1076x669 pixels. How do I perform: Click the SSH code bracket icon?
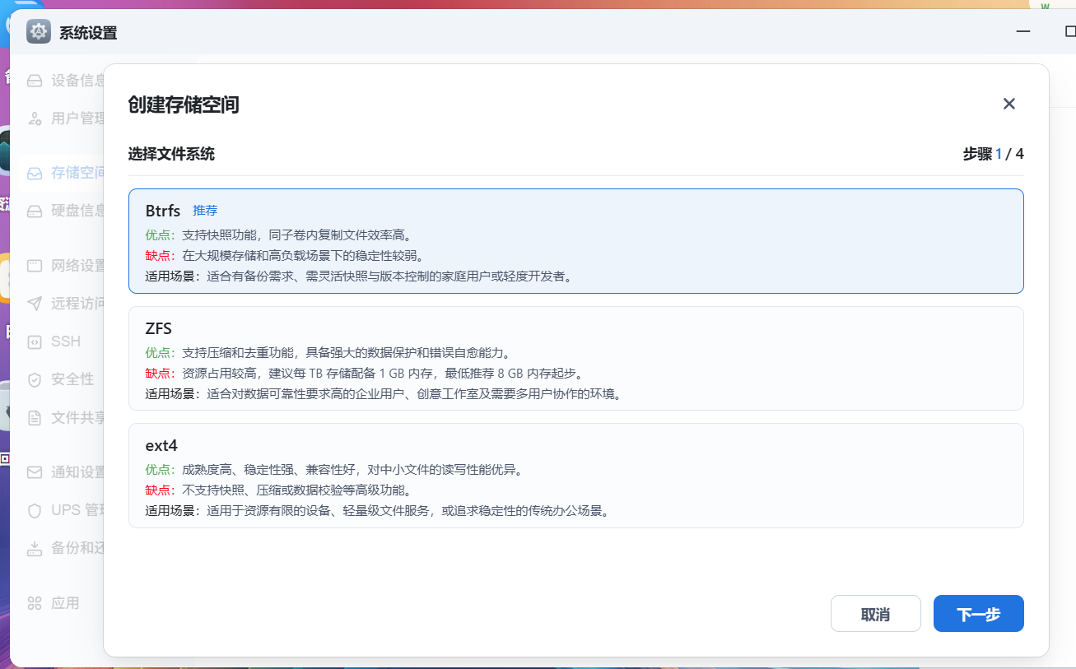click(x=35, y=341)
